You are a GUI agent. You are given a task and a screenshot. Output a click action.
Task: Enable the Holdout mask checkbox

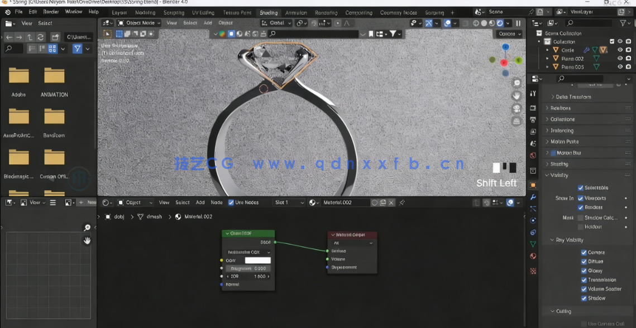click(x=580, y=227)
